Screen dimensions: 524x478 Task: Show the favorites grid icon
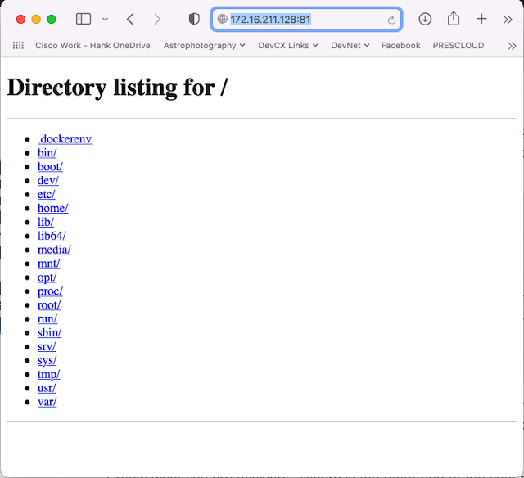pyautogui.click(x=18, y=46)
